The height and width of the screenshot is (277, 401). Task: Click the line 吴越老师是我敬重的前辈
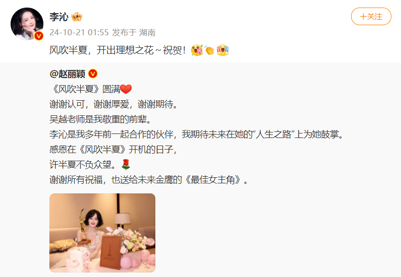point(100,119)
